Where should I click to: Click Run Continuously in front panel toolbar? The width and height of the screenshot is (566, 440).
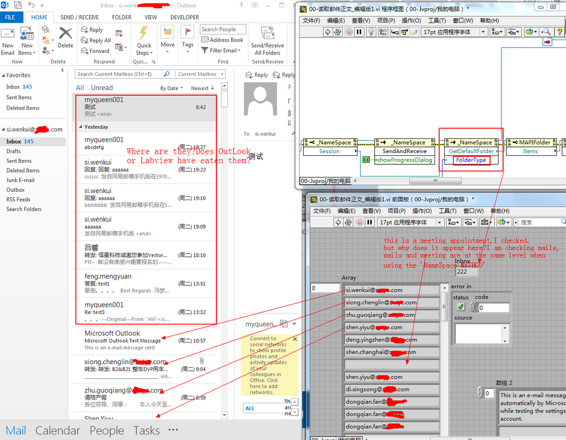348,222
